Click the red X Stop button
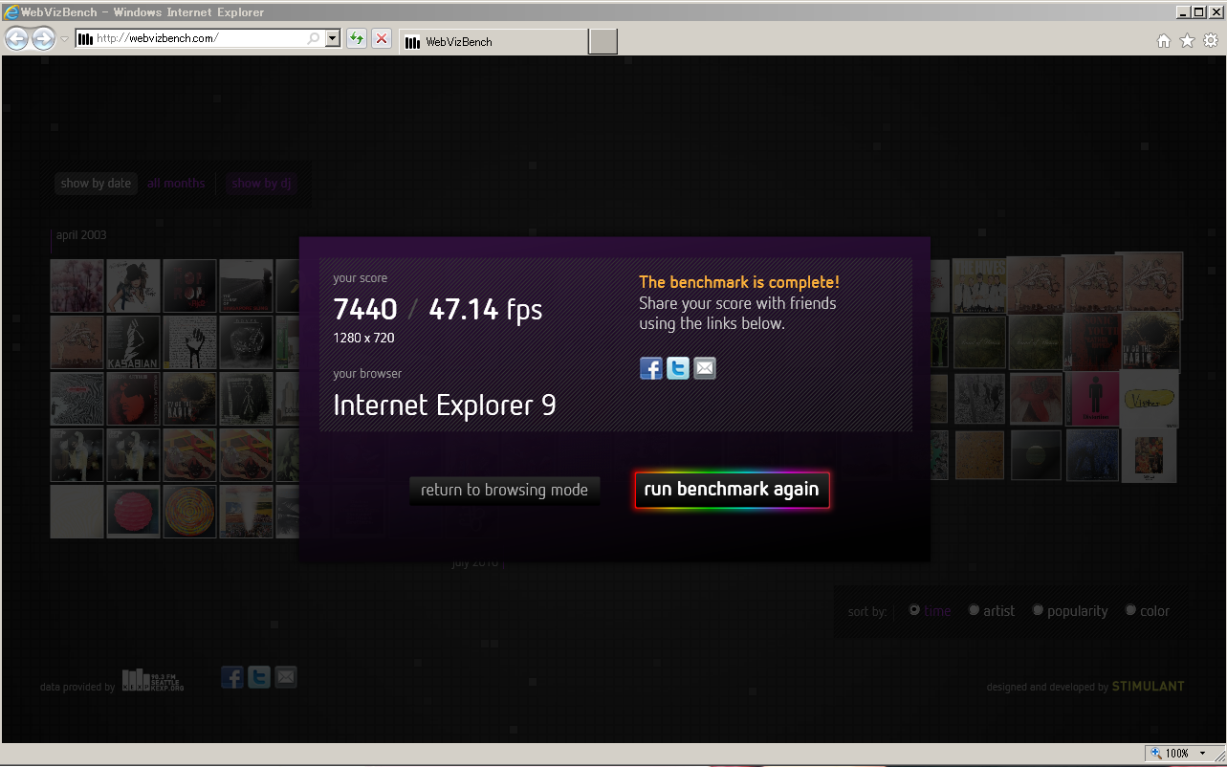The width and height of the screenshot is (1227, 767). point(382,38)
